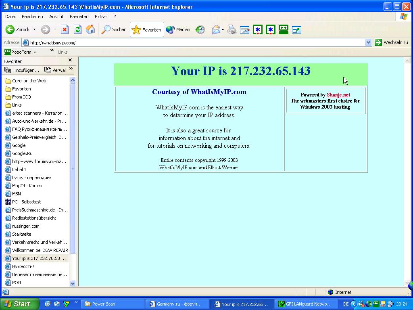Viewport: 413px width, 310px height.
Task: Click the DE language indicator
Action: (x=346, y=304)
